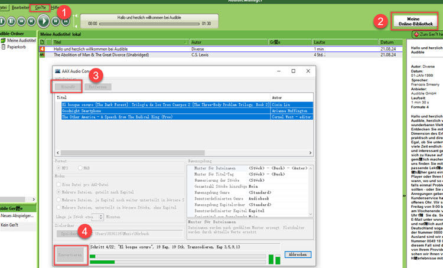Select Mehrere Dateien, ohne Kapitel option
443x268 pixels.
click(x=58, y=207)
